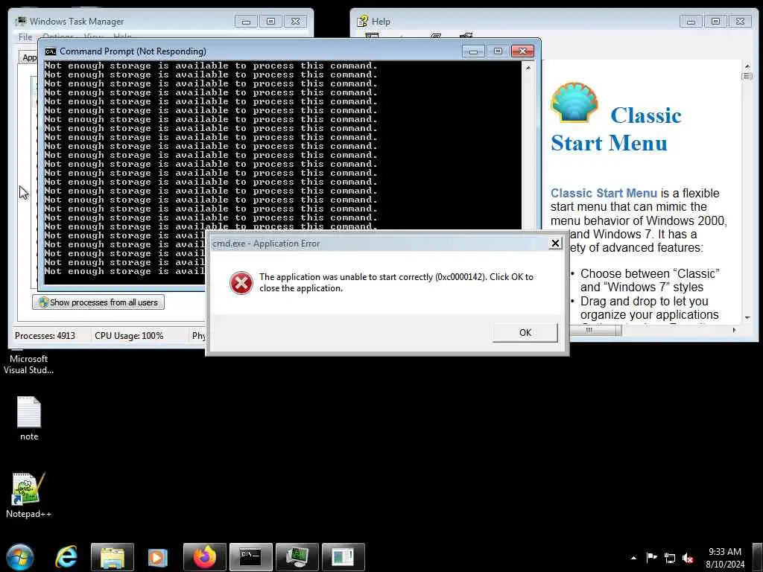Launch Internet Explorer from the taskbar
The width and height of the screenshot is (763, 572).
tap(66, 557)
